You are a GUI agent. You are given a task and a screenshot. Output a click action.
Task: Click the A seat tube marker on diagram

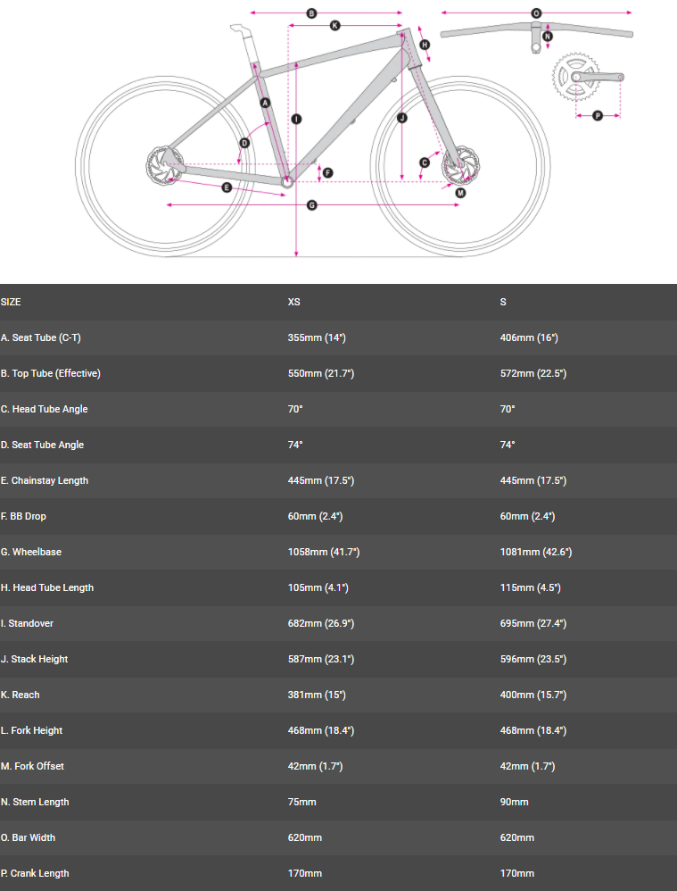[265, 104]
